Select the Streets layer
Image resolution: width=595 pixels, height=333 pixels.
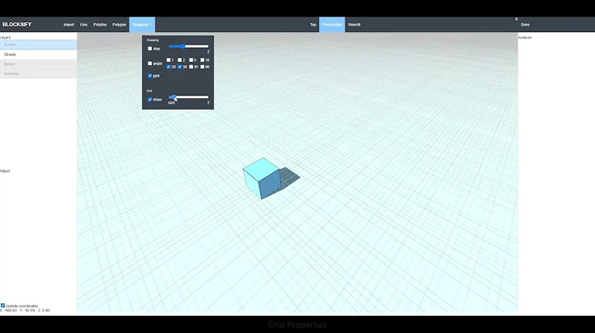[38, 54]
